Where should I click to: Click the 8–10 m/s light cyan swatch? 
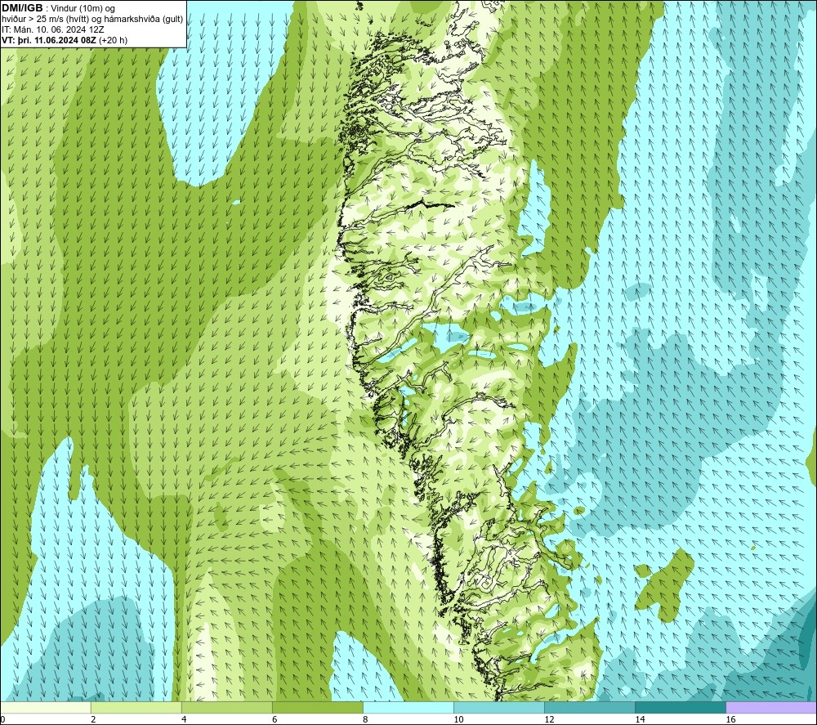tap(408, 707)
